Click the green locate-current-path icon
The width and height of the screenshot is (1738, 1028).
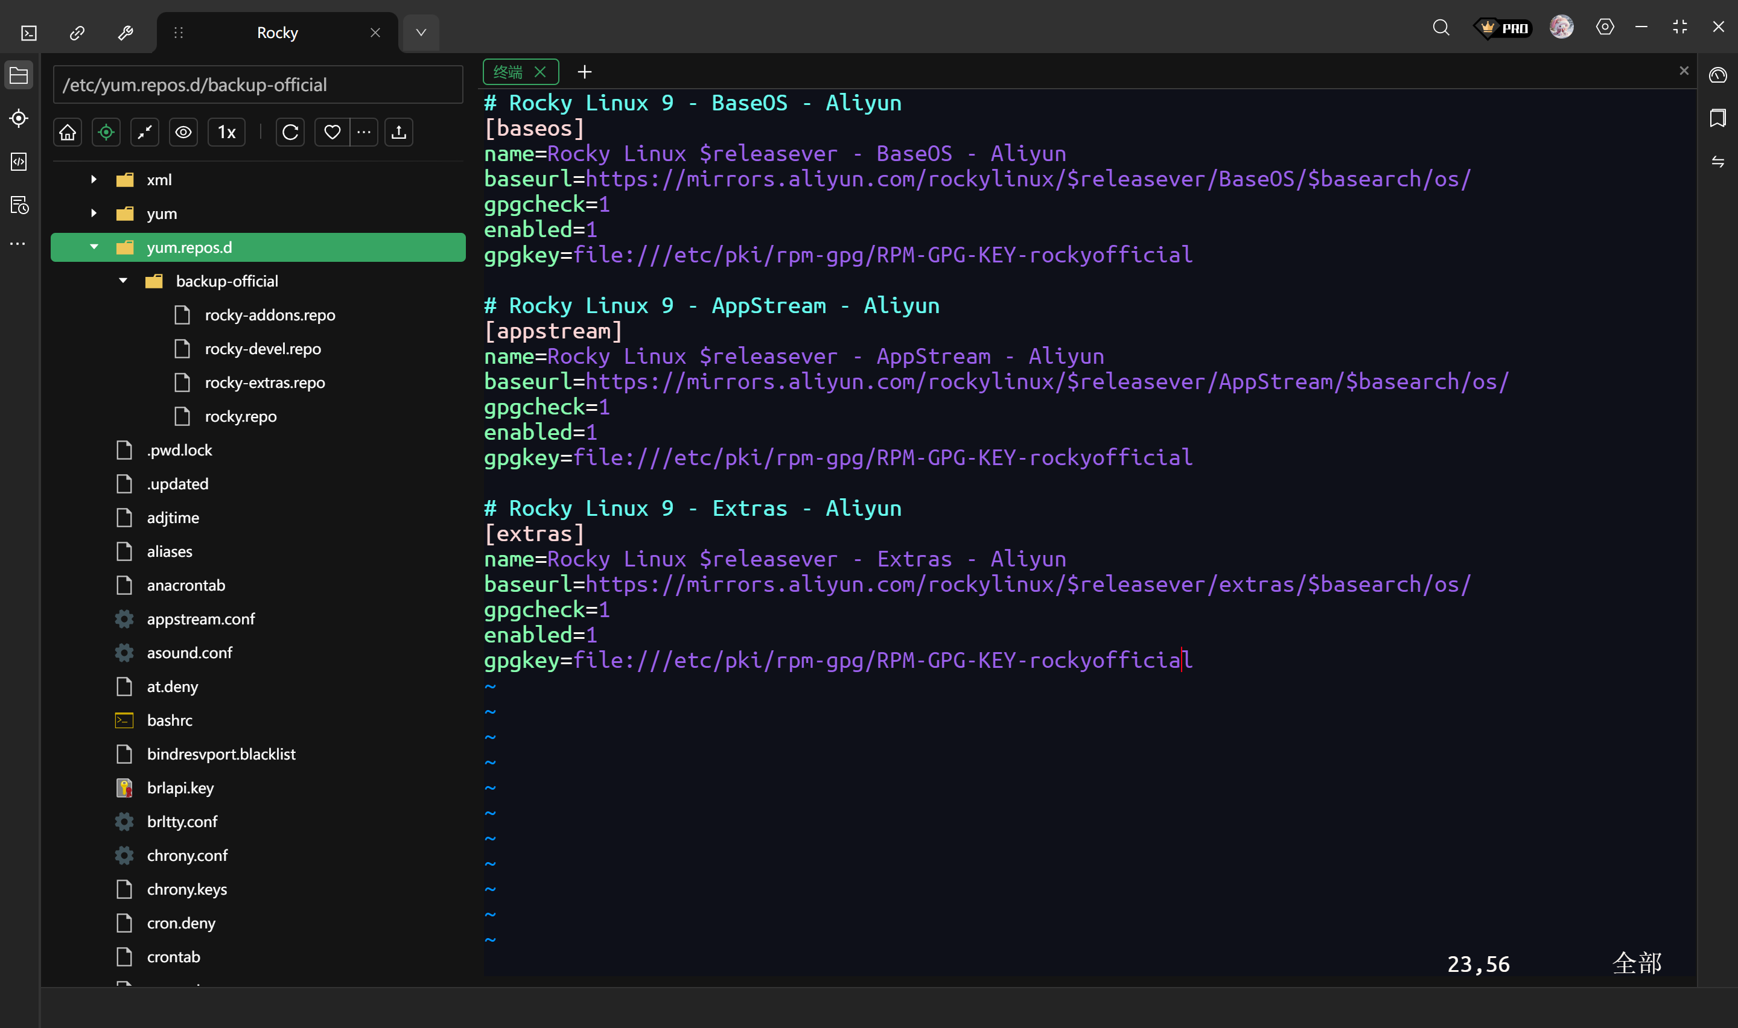tap(106, 132)
